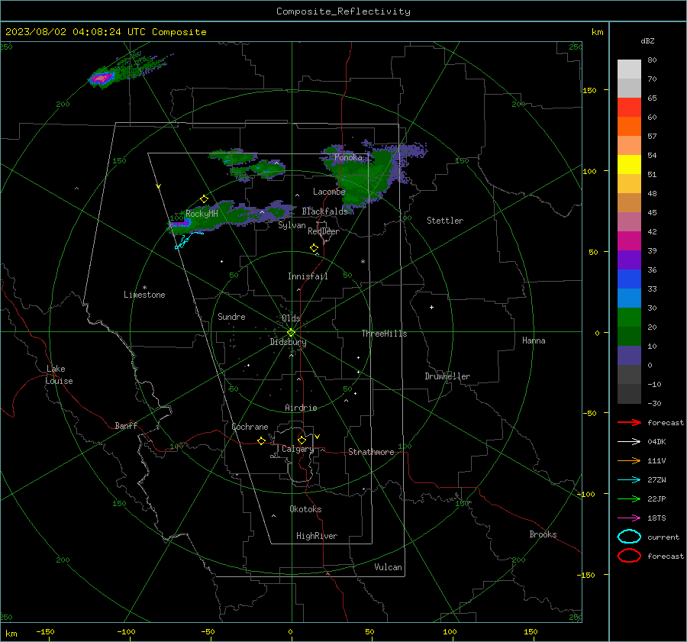
Task: Click the yellow diamond marker near Cochrane
Action: point(261,440)
